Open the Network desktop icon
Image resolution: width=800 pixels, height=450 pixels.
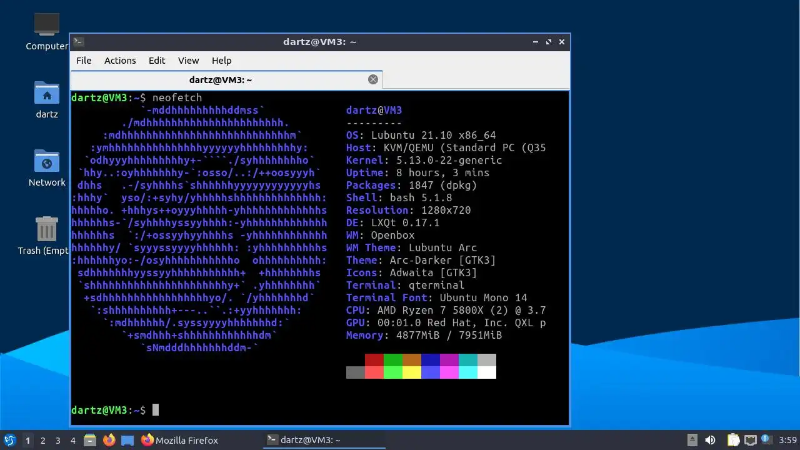47,161
